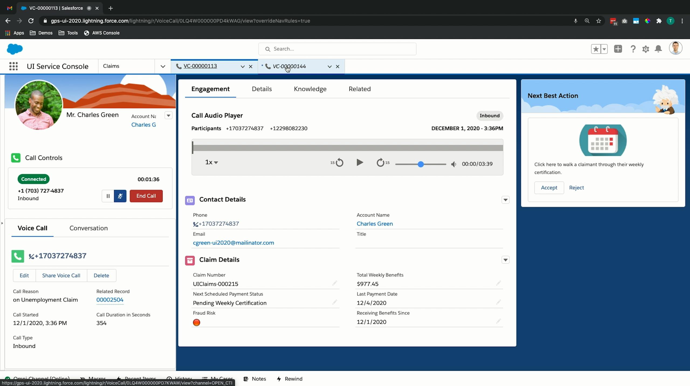Add this page to favorites star
The height and width of the screenshot is (386, 690).
pyautogui.click(x=596, y=49)
